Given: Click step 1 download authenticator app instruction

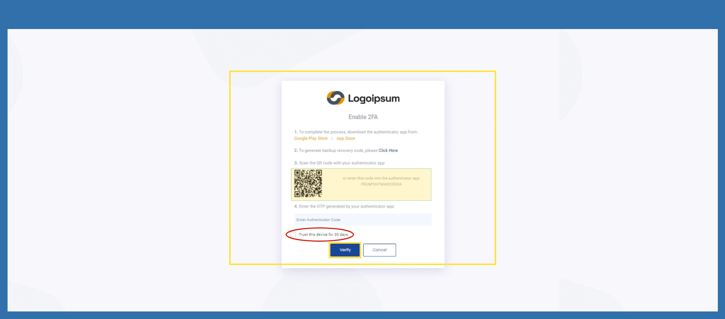Looking at the screenshot, I should [356, 132].
